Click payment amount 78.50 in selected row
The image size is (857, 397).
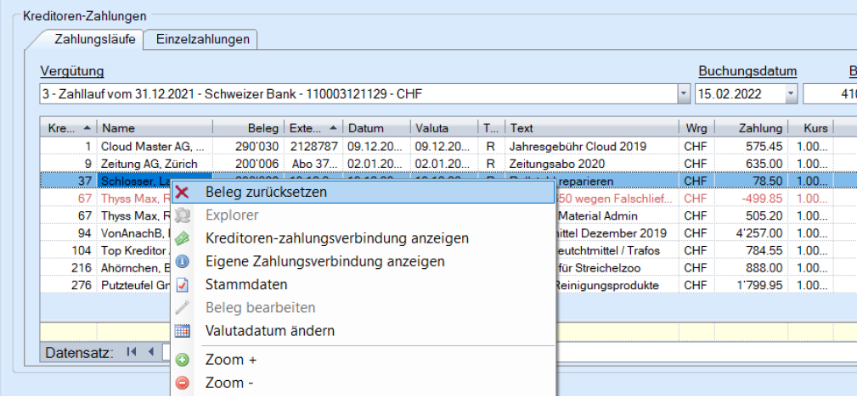769,181
